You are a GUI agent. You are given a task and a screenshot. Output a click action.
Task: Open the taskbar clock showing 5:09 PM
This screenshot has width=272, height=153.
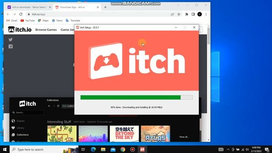tap(256, 149)
